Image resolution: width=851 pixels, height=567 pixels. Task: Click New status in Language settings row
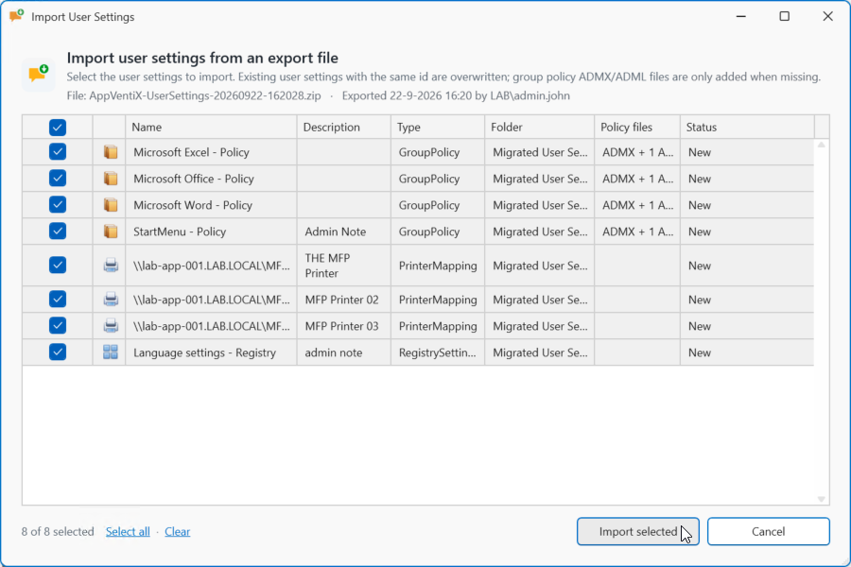pos(747,353)
